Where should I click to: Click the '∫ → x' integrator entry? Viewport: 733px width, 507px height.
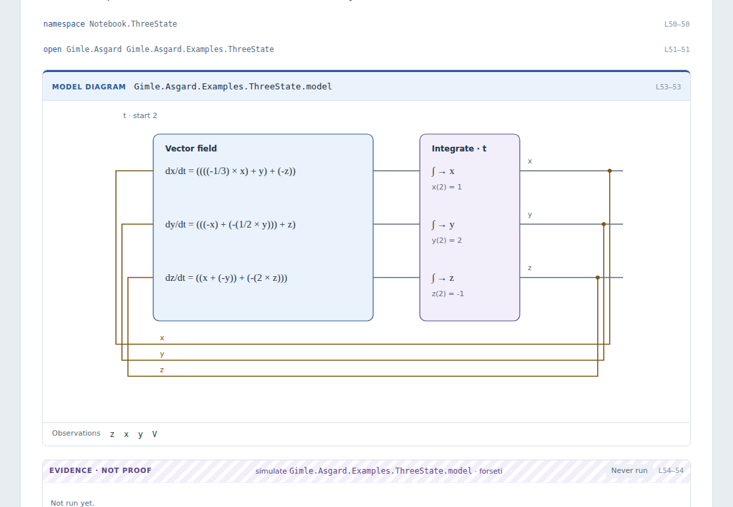tap(443, 171)
